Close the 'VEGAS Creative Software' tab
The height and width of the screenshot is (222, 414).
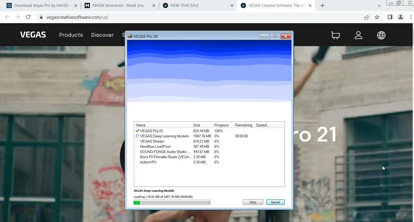(x=310, y=5)
